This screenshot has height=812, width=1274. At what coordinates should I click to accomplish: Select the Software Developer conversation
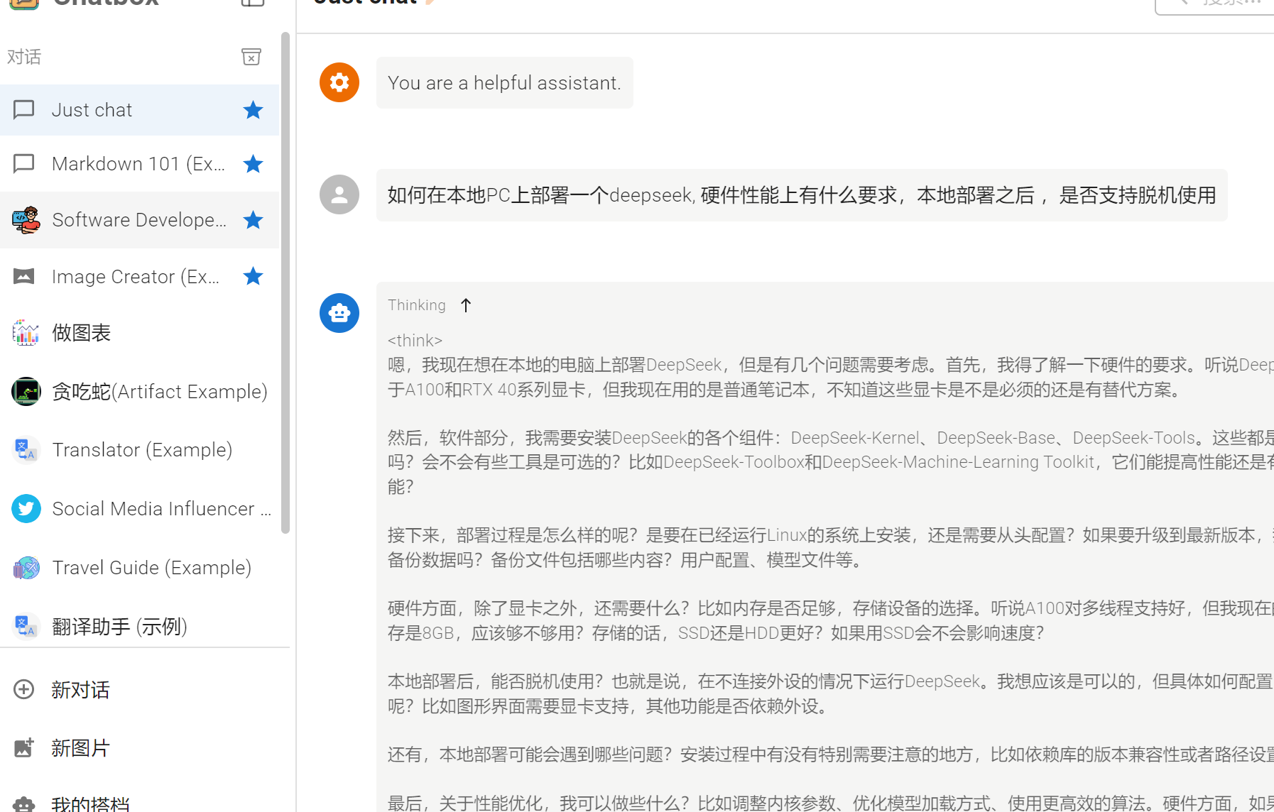(139, 220)
